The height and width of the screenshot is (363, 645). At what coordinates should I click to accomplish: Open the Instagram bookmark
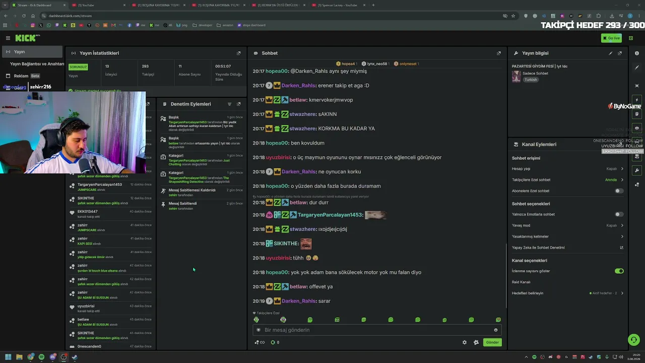pos(33,25)
